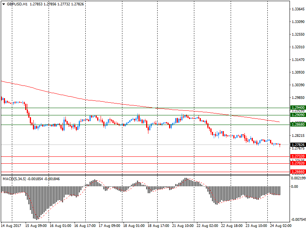
Task: Select the current price label 1.27826
Action: pos(298,145)
